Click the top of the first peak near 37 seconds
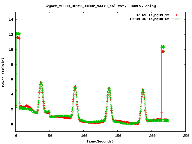 (x=41, y=82)
